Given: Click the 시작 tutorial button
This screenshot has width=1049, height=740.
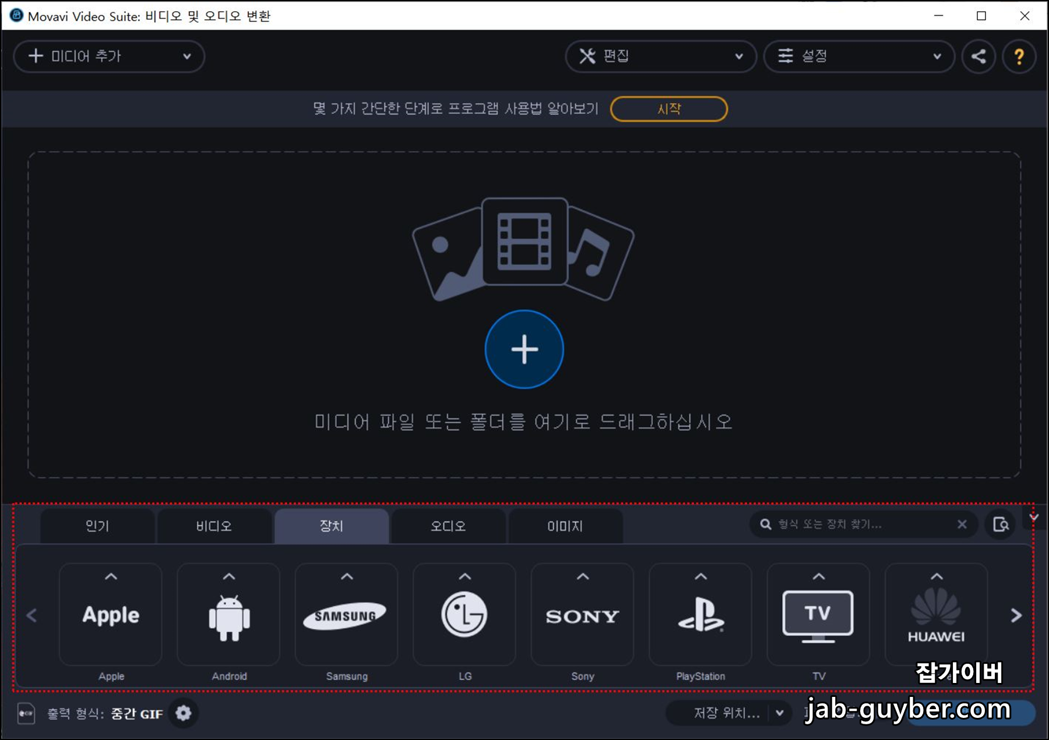Looking at the screenshot, I should pyautogui.click(x=669, y=109).
